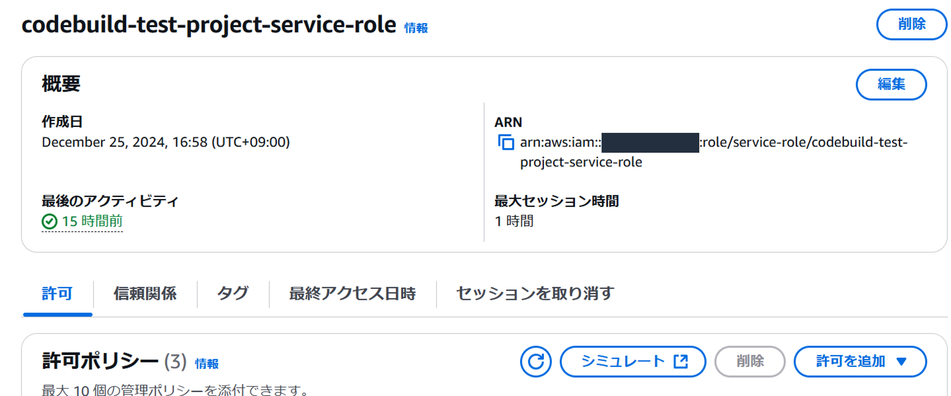The width and height of the screenshot is (951, 396).
Task: Stay on the 許可 tab
Action: [57, 293]
